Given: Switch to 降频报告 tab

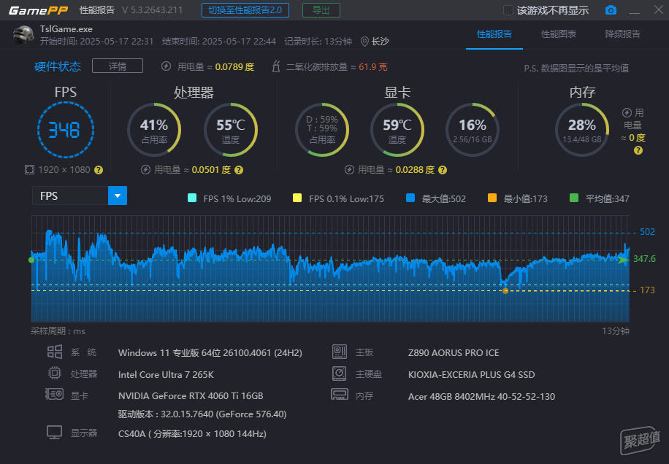Looking at the screenshot, I should (x=623, y=34).
